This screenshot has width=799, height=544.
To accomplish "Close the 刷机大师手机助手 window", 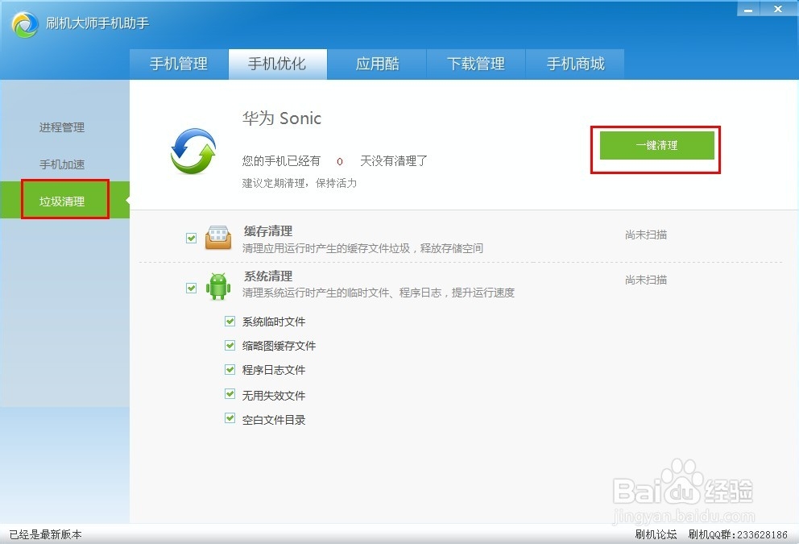I will [x=778, y=9].
